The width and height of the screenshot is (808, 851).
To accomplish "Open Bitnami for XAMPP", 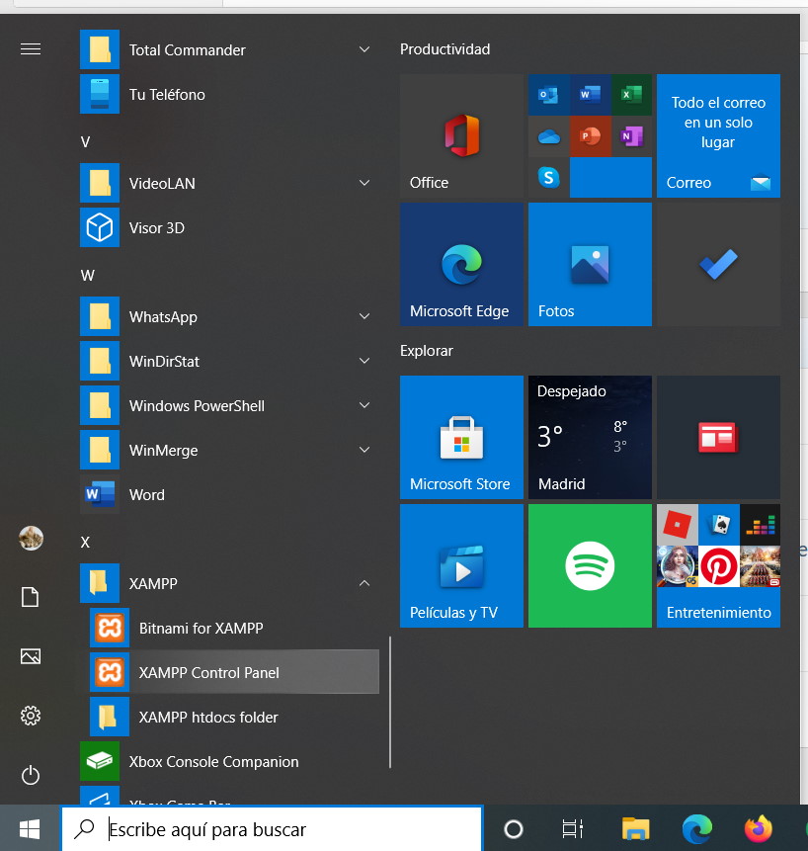I will point(234,628).
